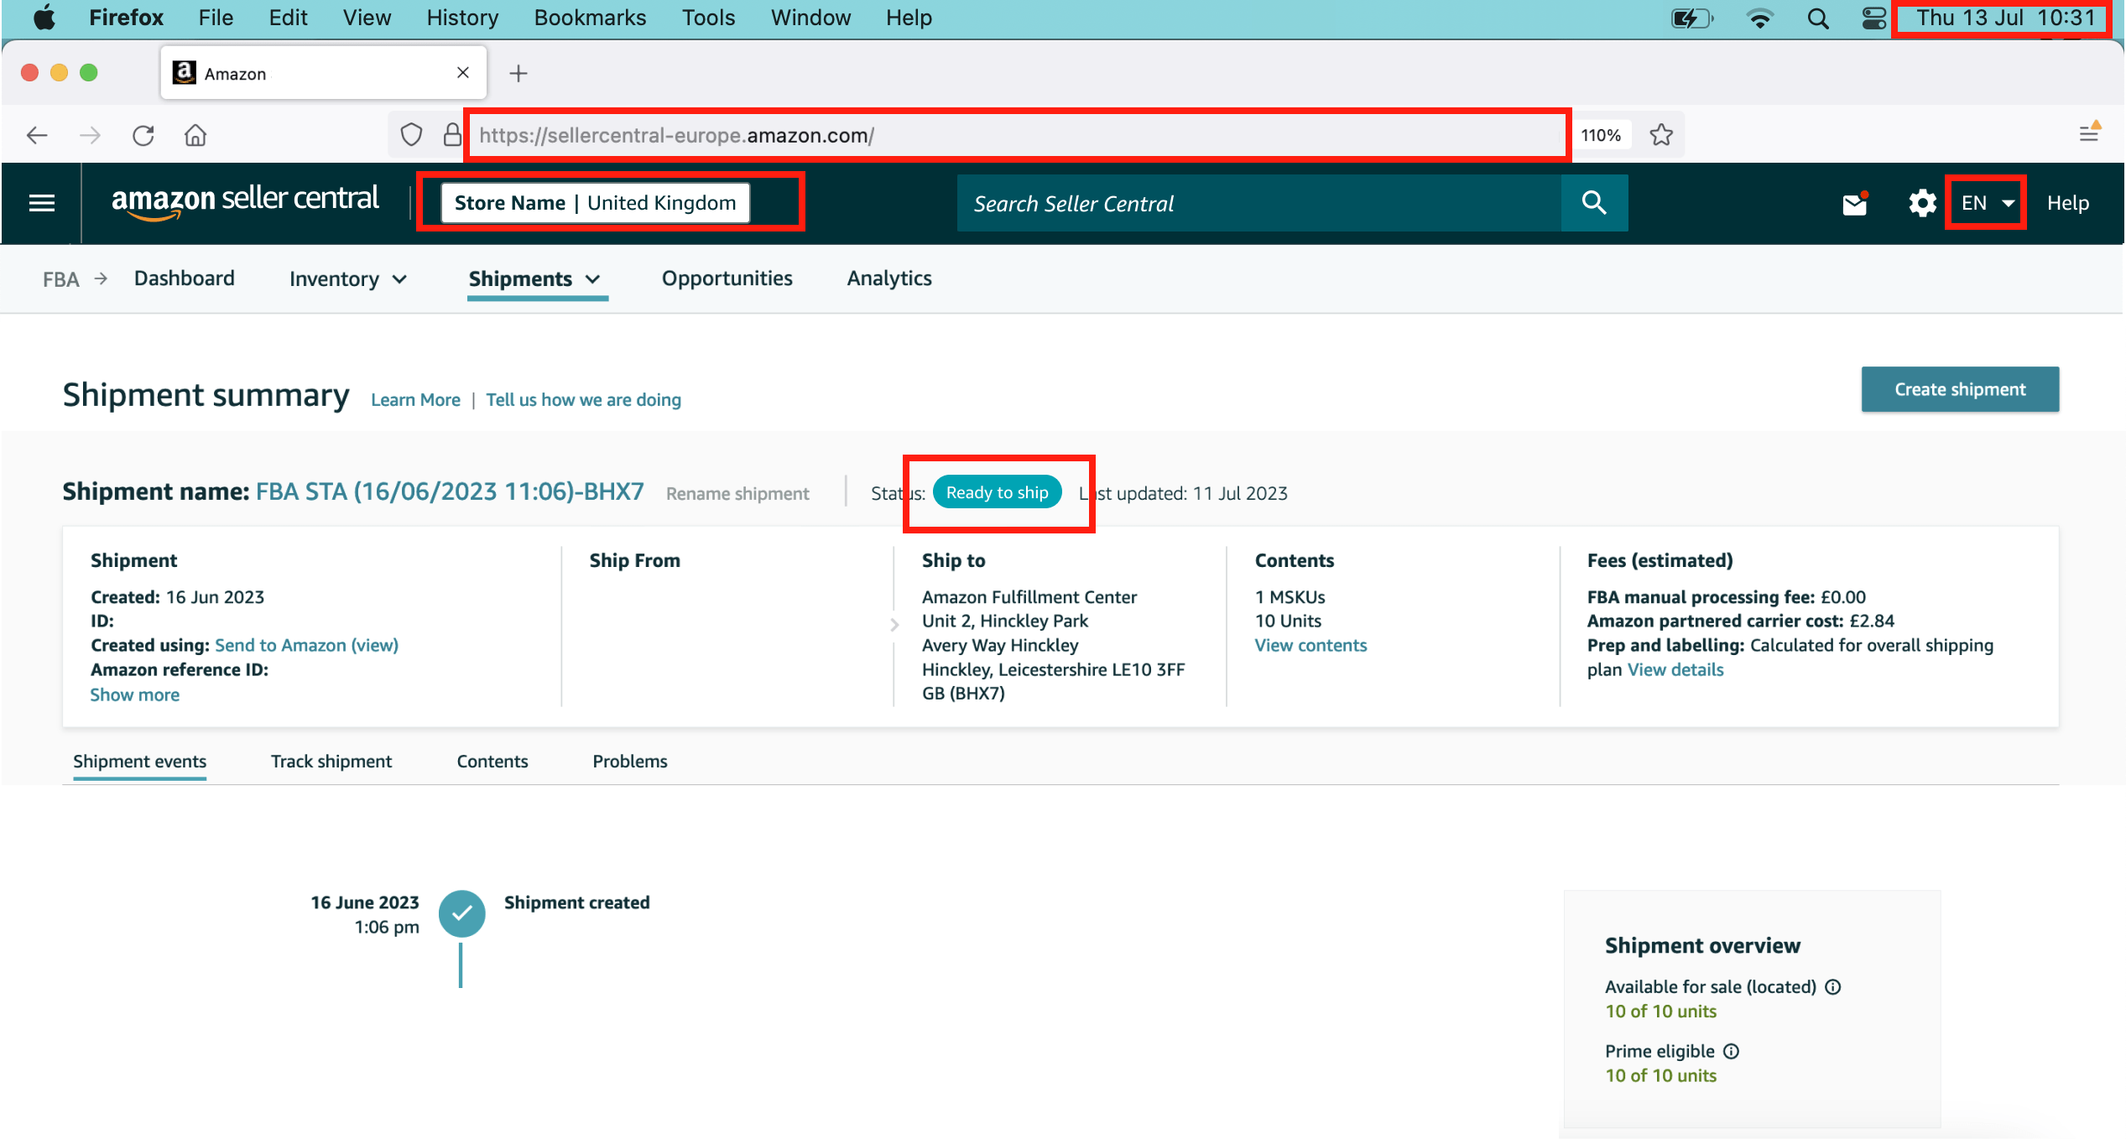This screenshot has height=1139, width=2126.
Task: Bookmark page with the star icon
Action: 1661,135
